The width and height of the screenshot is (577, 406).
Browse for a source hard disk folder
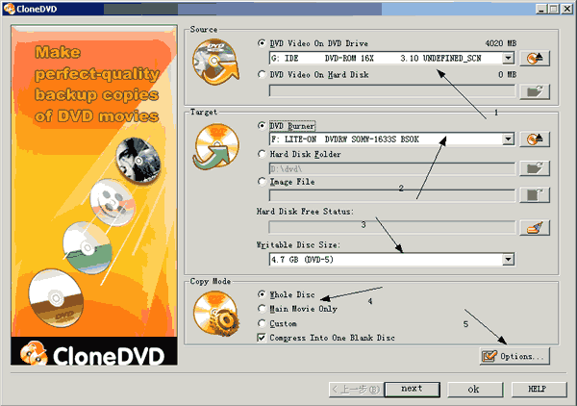pyautogui.click(x=535, y=91)
